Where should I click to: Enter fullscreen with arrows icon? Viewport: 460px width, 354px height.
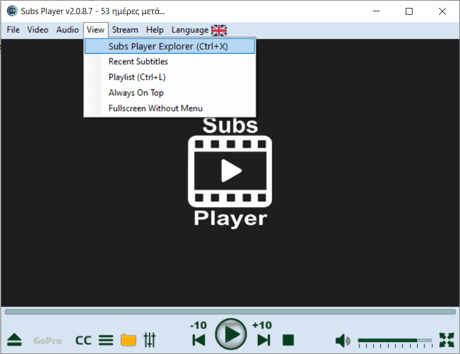pyautogui.click(x=446, y=340)
